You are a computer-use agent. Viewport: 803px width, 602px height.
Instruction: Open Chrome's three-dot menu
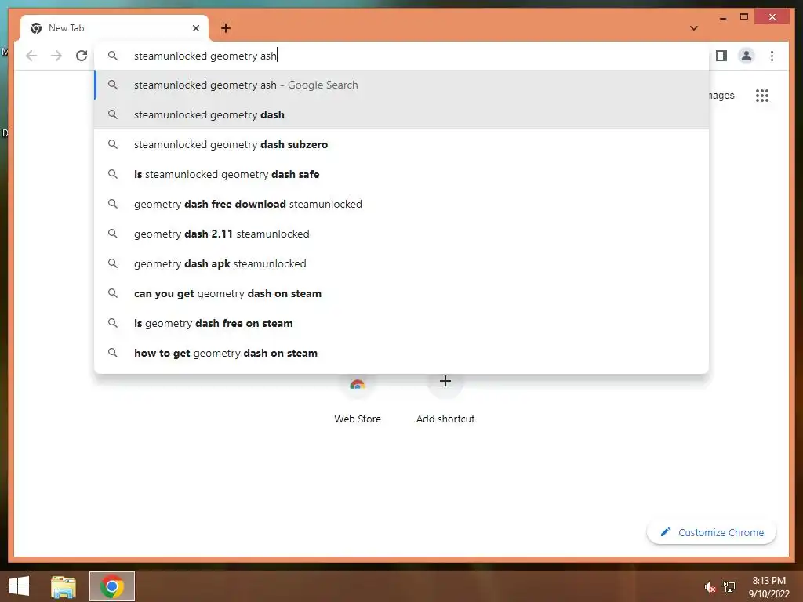point(772,56)
